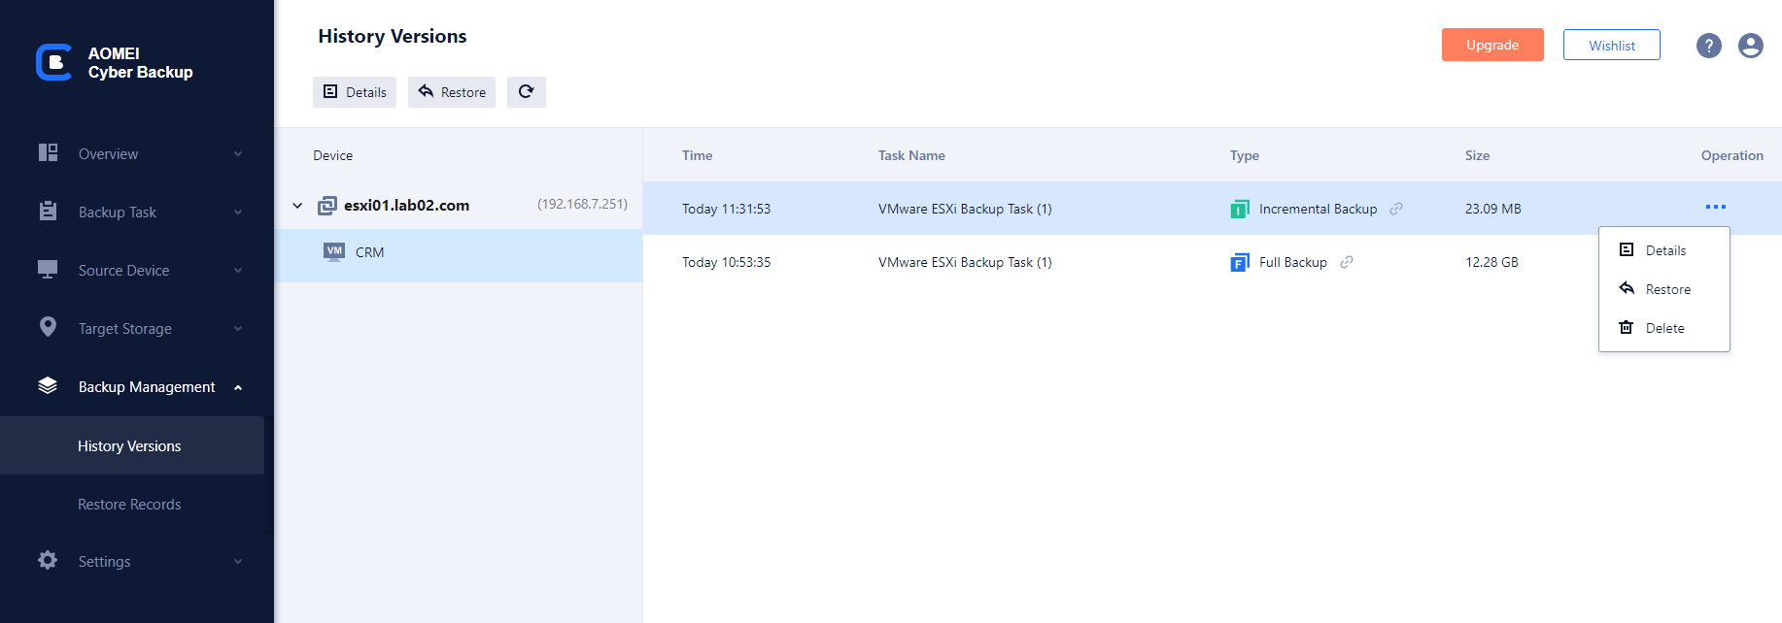This screenshot has width=1782, height=623.
Task: Open the Overview sidebar section
Action: (x=137, y=154)
